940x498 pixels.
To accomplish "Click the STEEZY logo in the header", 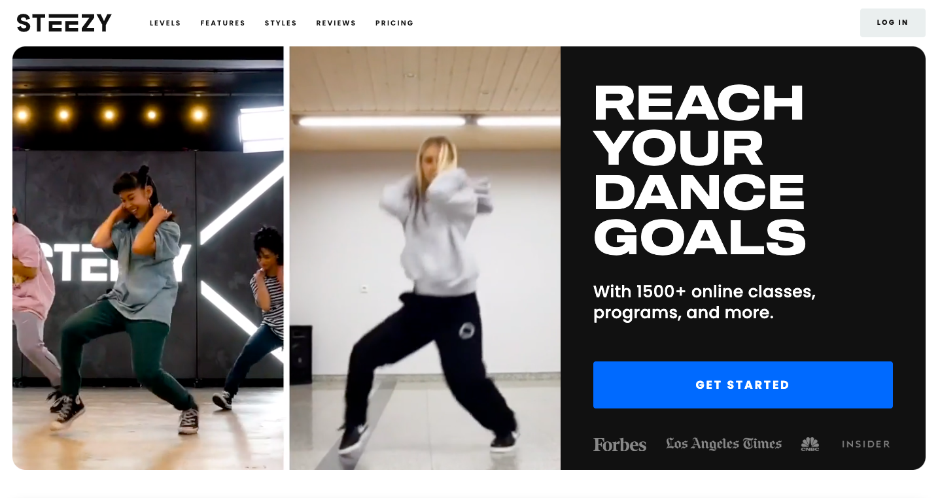I will 64,23.
